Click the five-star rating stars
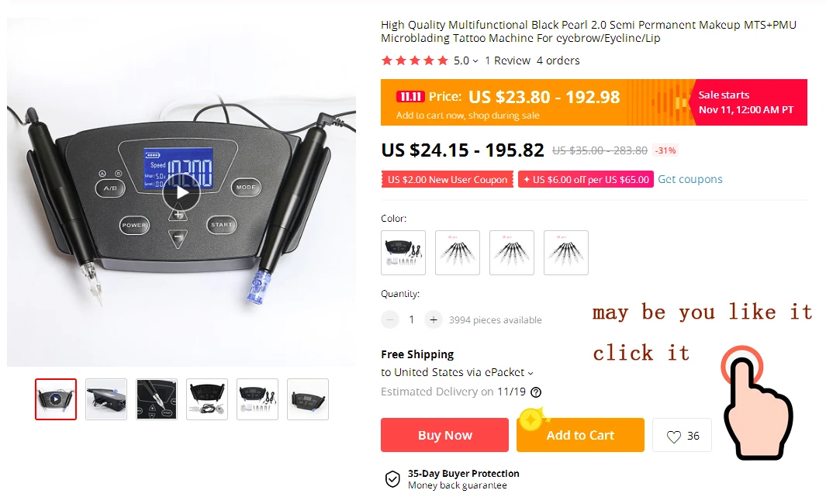This screenshot has width=826, height=497. point(415,60)
